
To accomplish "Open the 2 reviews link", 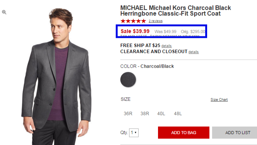I will (x=156, y=21).
